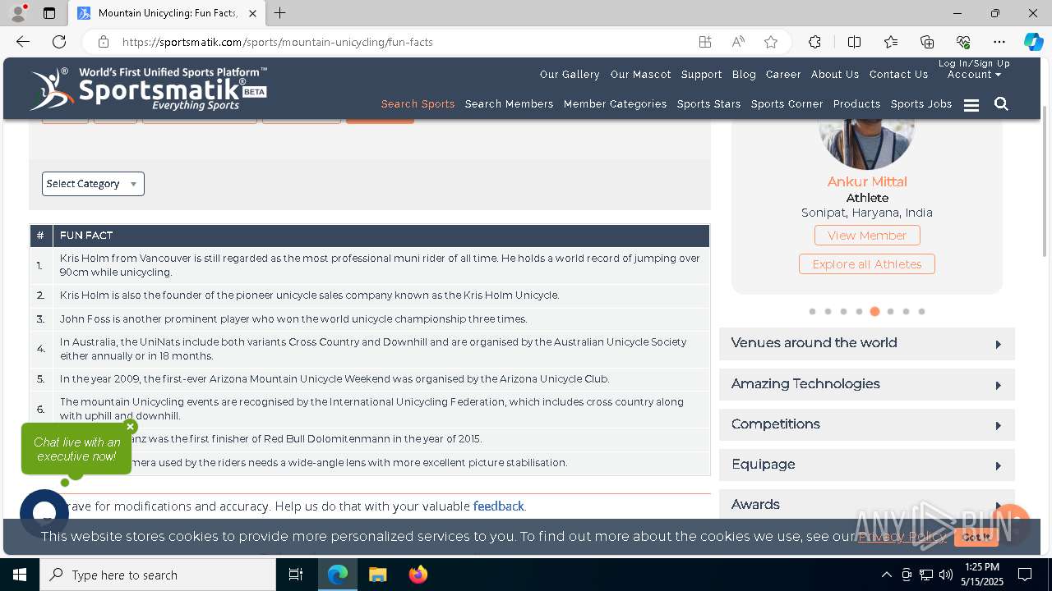The image size is (1052, 591).
Task: Open Browser essentials heart icon
Action: pos(963,42)
